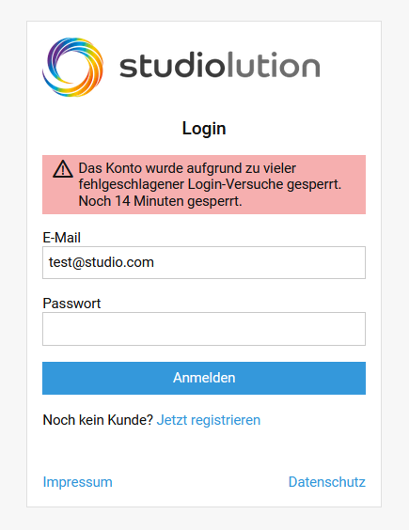Click the 'Noch kein Kunde?' text
409x530 pixels.
pos(98,420)
